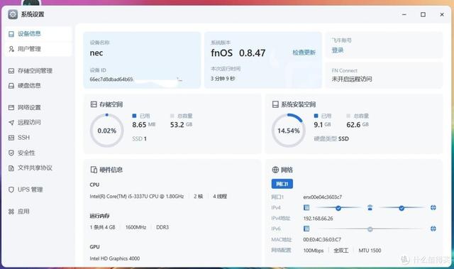Open 用户管理 in the sidebar
Viewport: 454px width, 269px height.
click(38, 49)
